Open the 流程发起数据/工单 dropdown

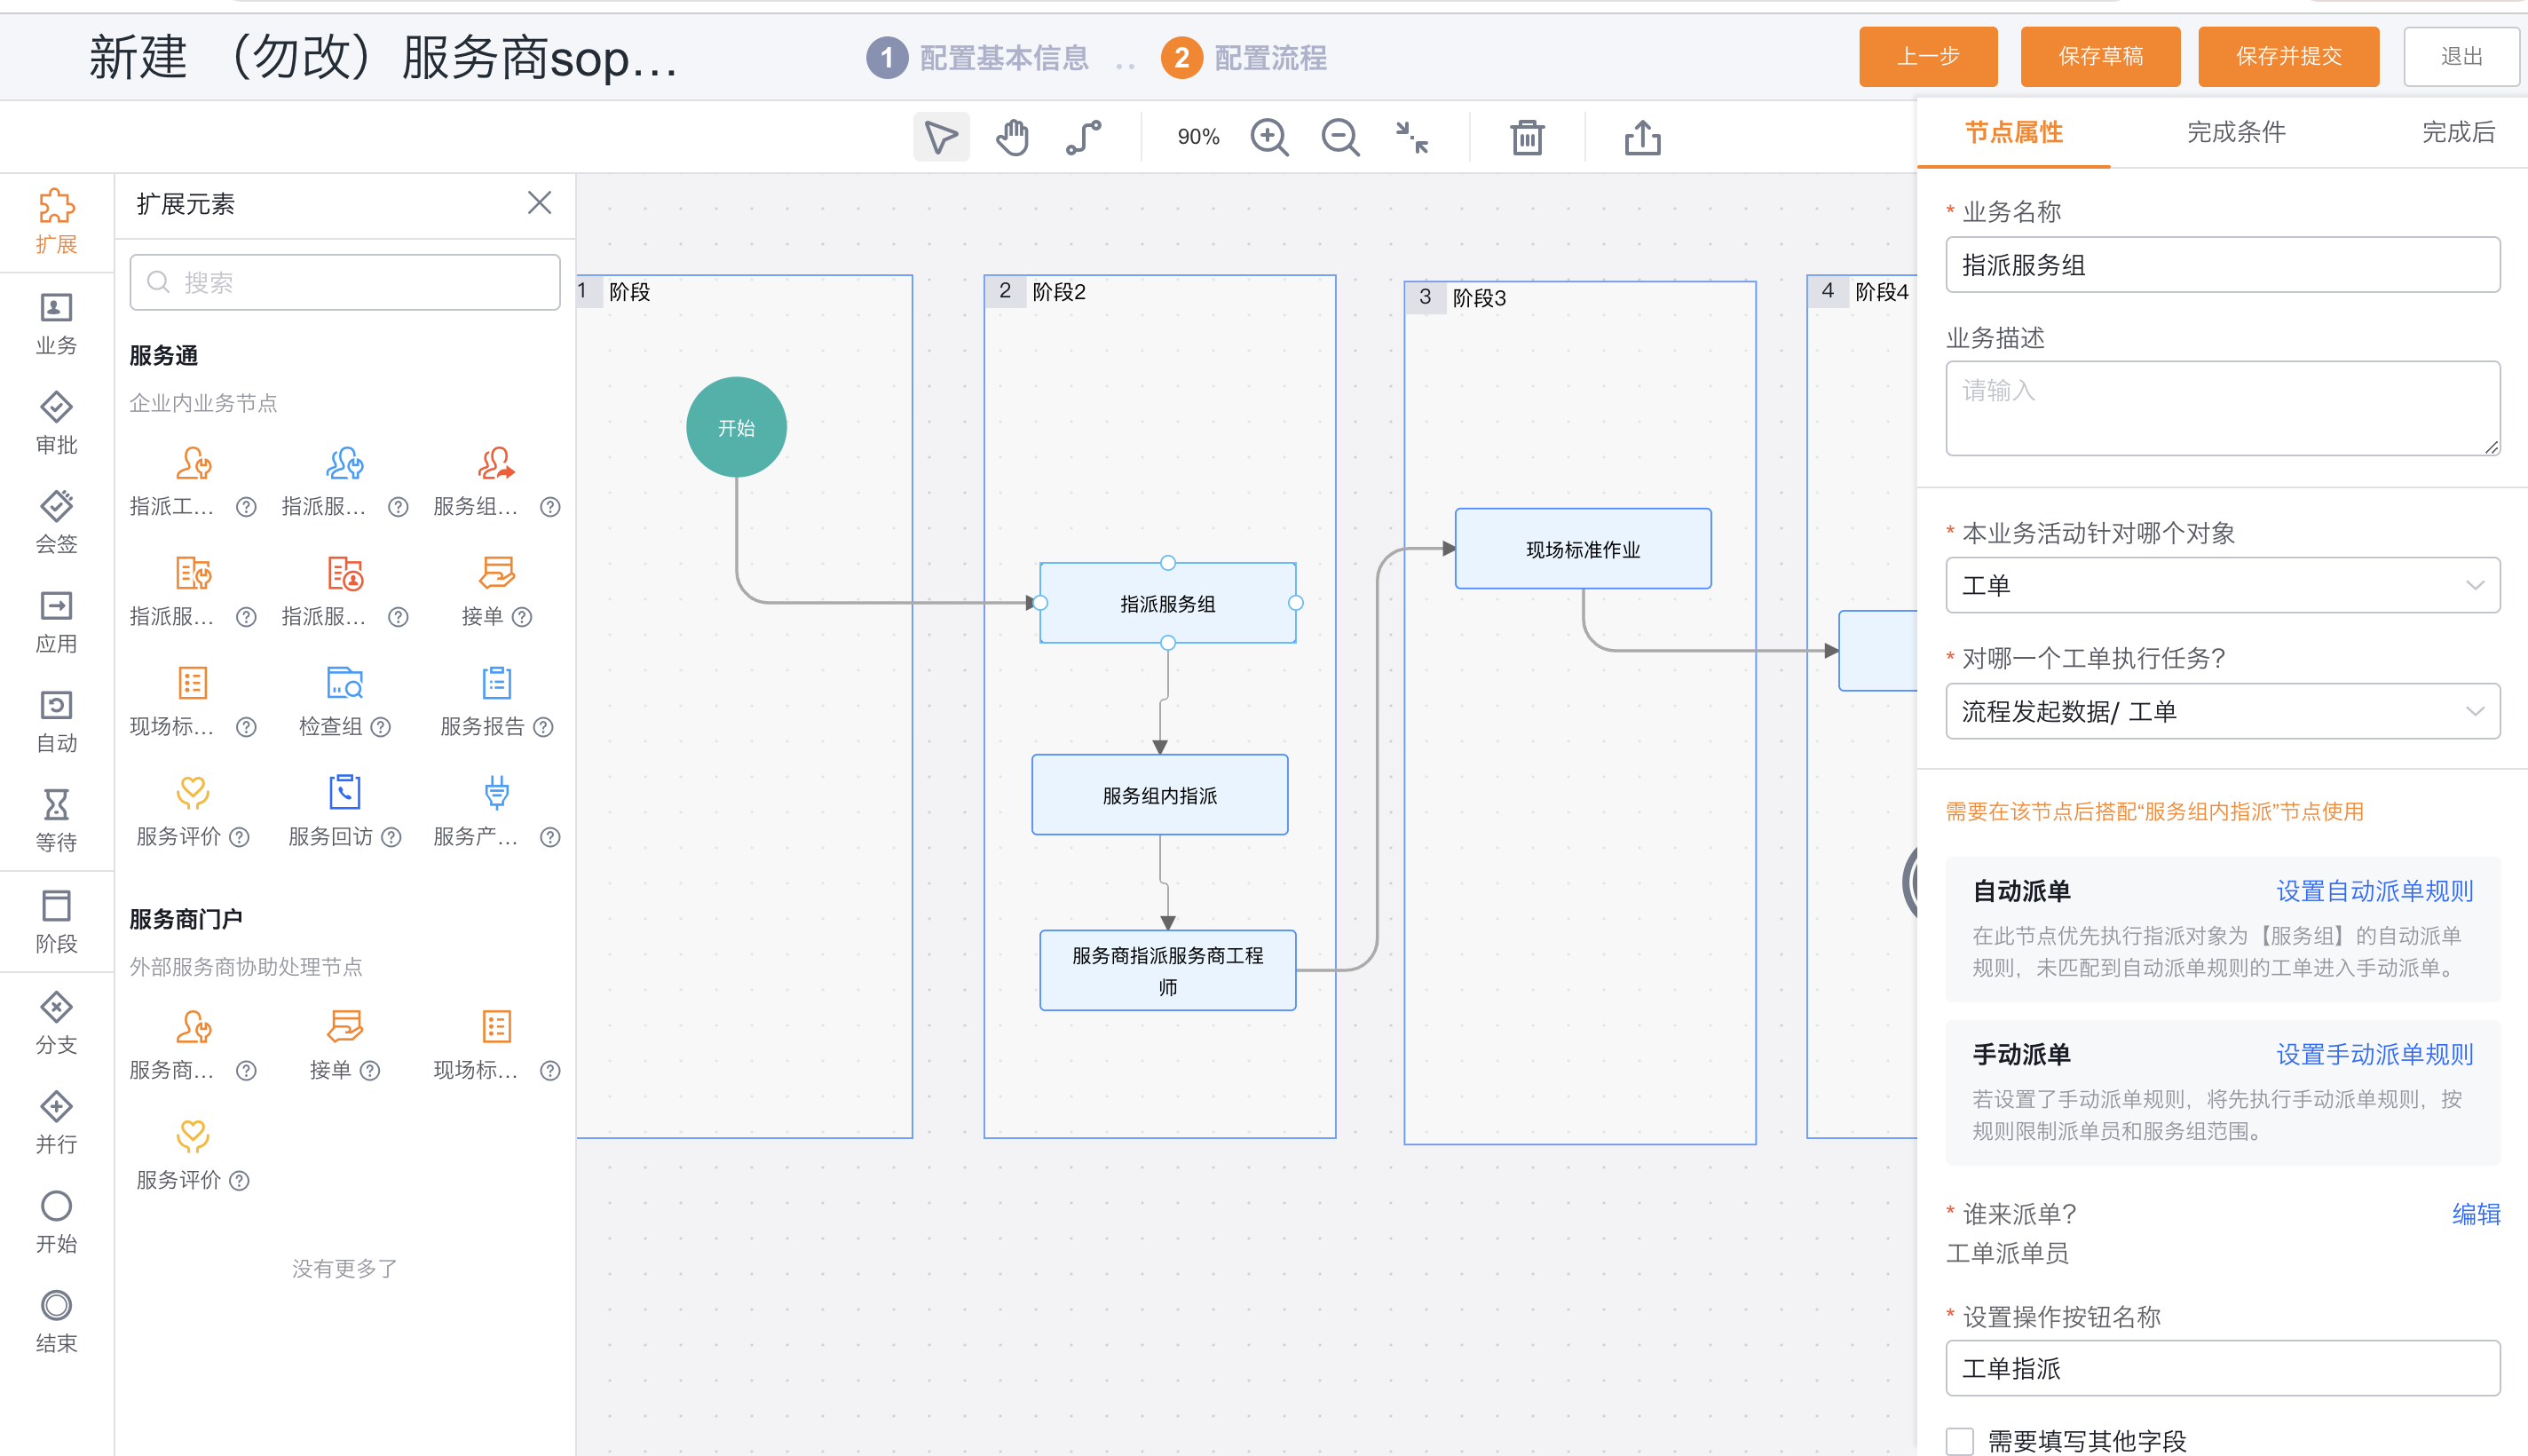[2222, 711]
